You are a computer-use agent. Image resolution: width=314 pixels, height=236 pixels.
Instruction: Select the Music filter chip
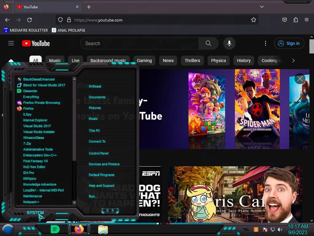pos(55,60)
